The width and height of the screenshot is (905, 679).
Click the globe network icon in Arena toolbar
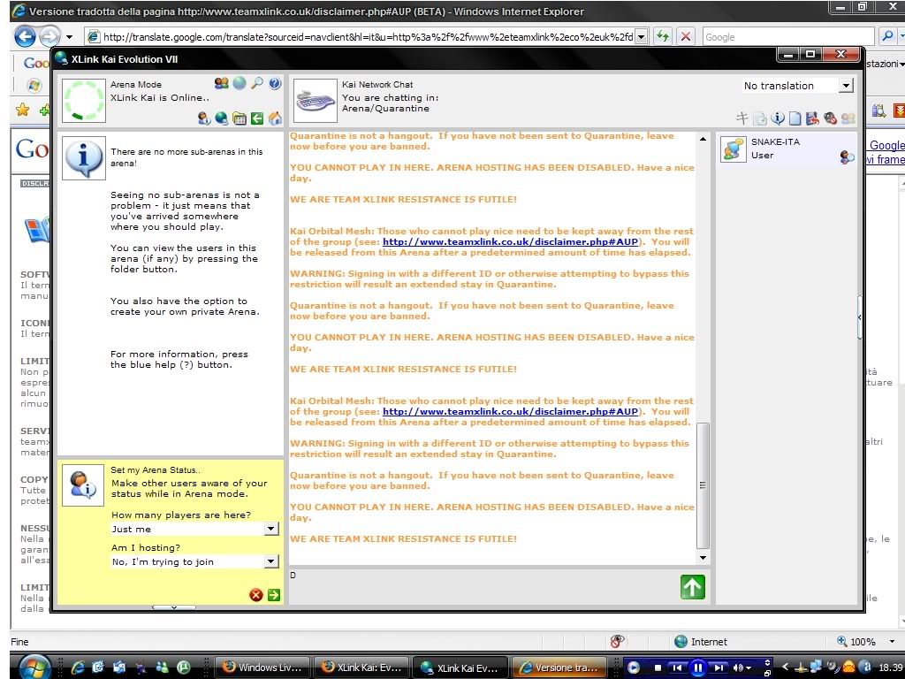click(x=222, y=118)
